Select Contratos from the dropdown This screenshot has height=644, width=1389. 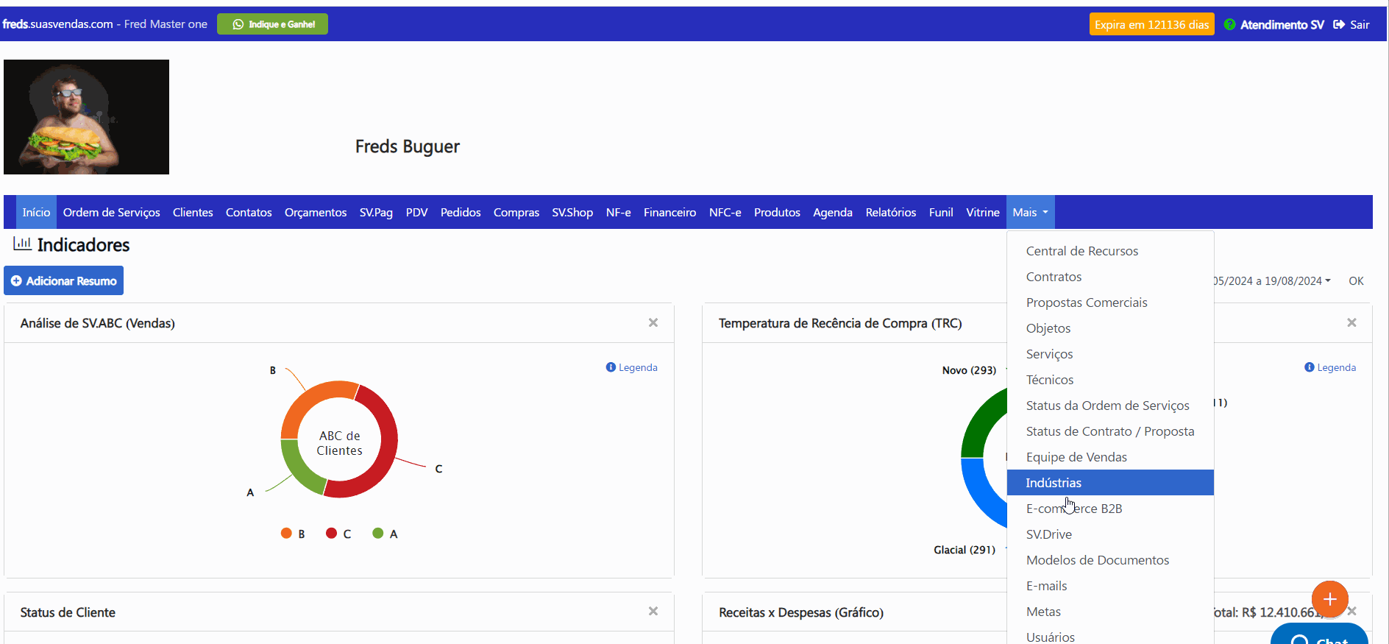pyautogui.click(x=1110, y=277)
